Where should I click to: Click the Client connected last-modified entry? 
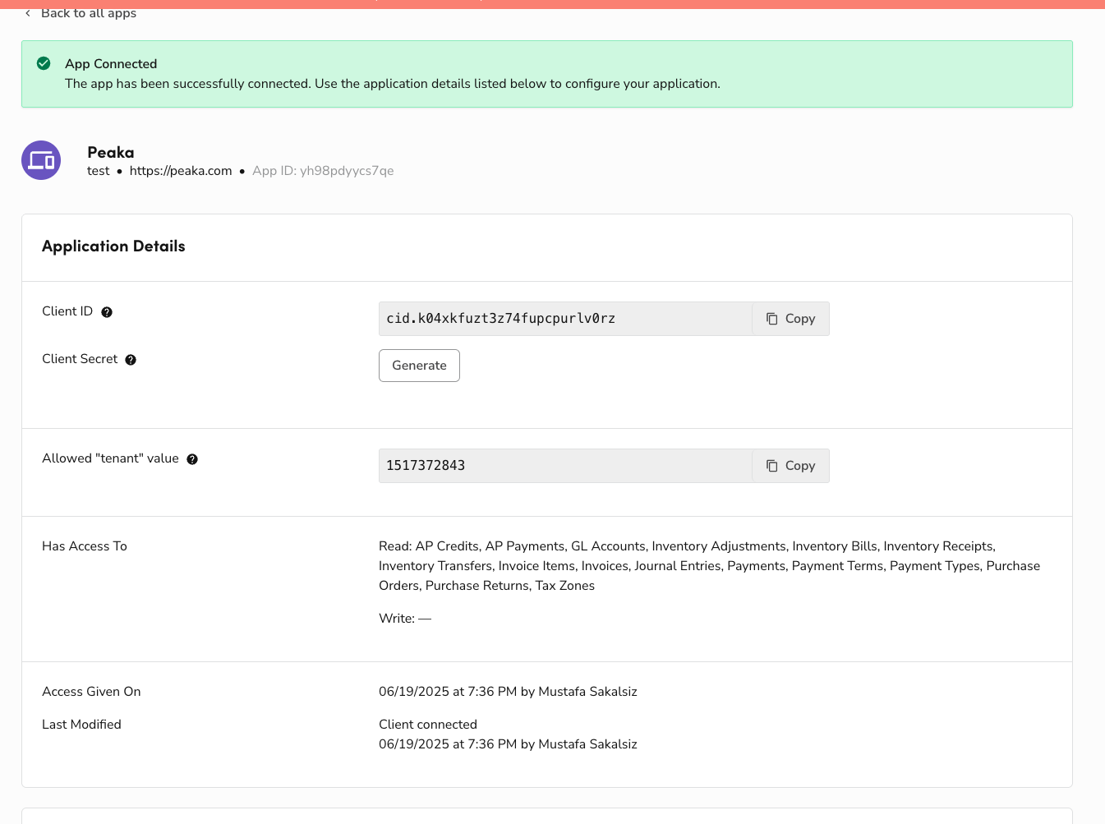pyautogui.click(x=428, y=725)
